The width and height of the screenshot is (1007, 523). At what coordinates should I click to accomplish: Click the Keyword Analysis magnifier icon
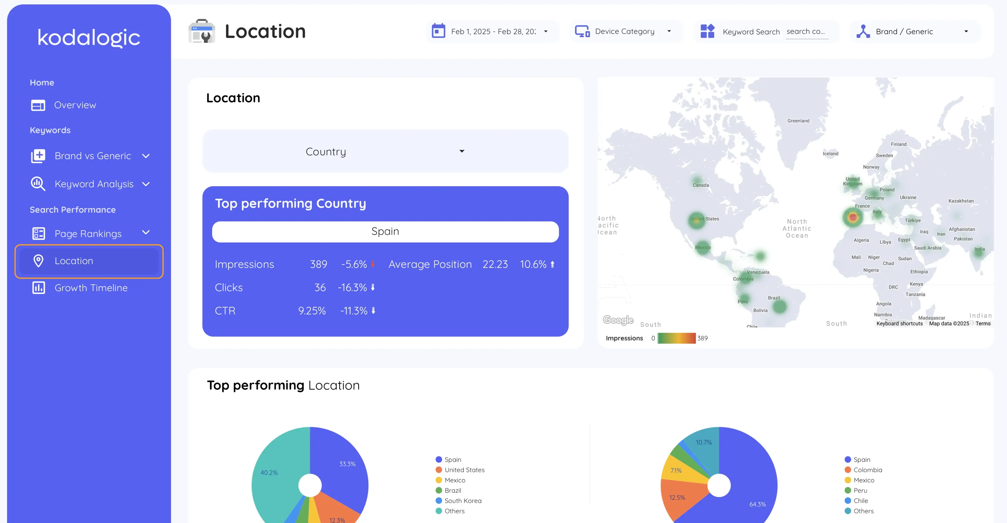[x=38, y=184]
